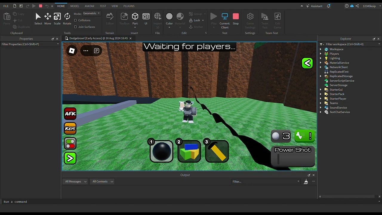This screenshot has height=215, width=382.
Task: Open the Mode Geometric dropdown
Action: tap(92, 13)
